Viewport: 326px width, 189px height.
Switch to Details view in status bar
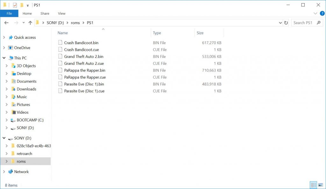pos(314,185)
